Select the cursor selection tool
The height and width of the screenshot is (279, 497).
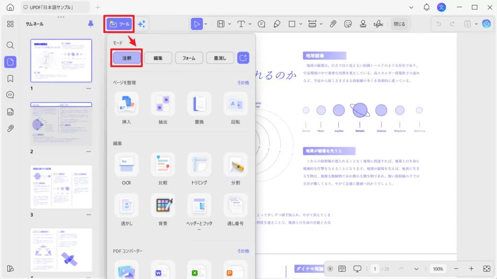point(197,24)
